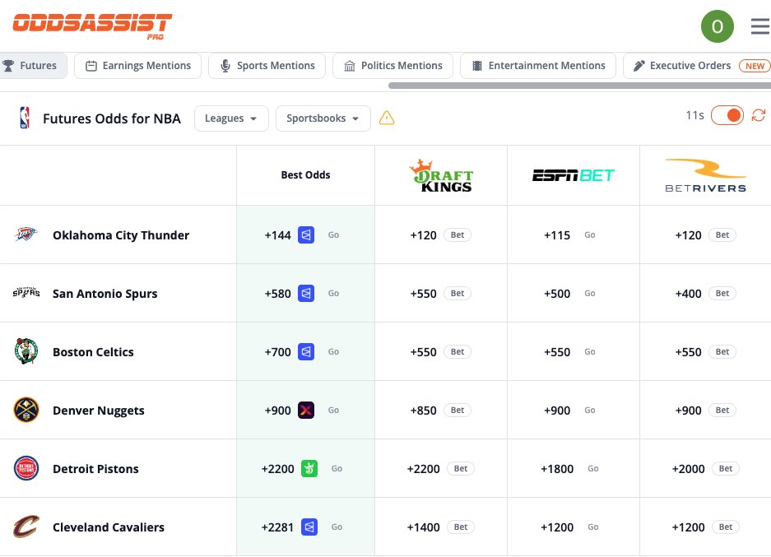Image resolution: width=771 pixels, height=557 pixels.
Task: Click the NBA league logo
Action: 26,118
